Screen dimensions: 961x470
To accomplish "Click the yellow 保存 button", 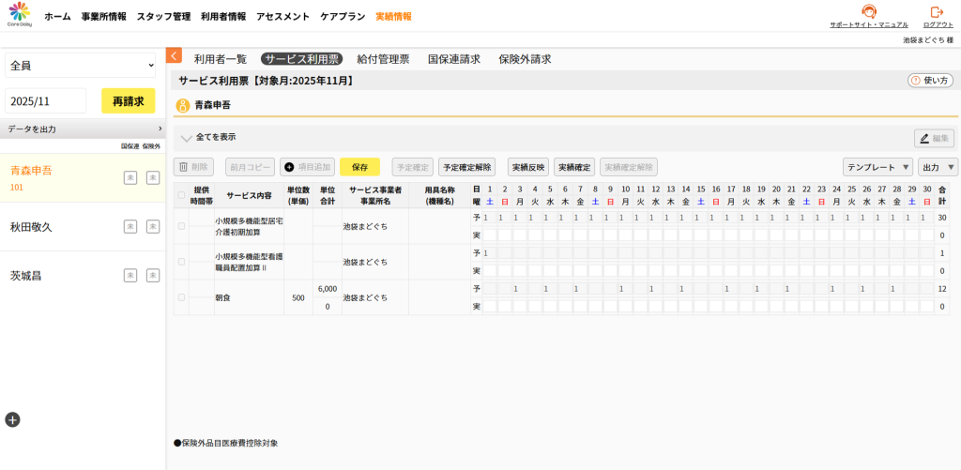I will 359,167.
